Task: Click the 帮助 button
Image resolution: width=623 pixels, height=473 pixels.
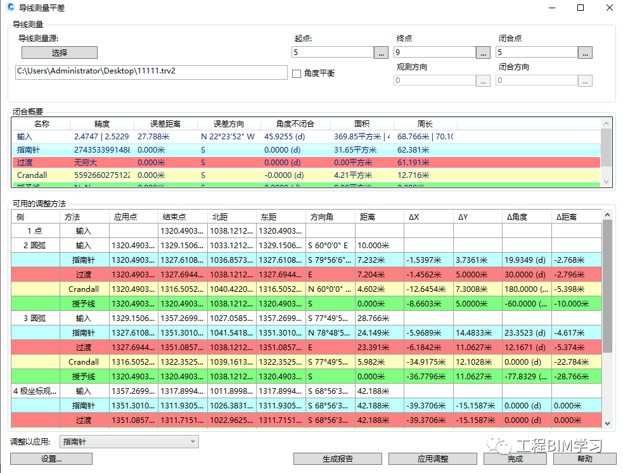Action: coord(585,458)
